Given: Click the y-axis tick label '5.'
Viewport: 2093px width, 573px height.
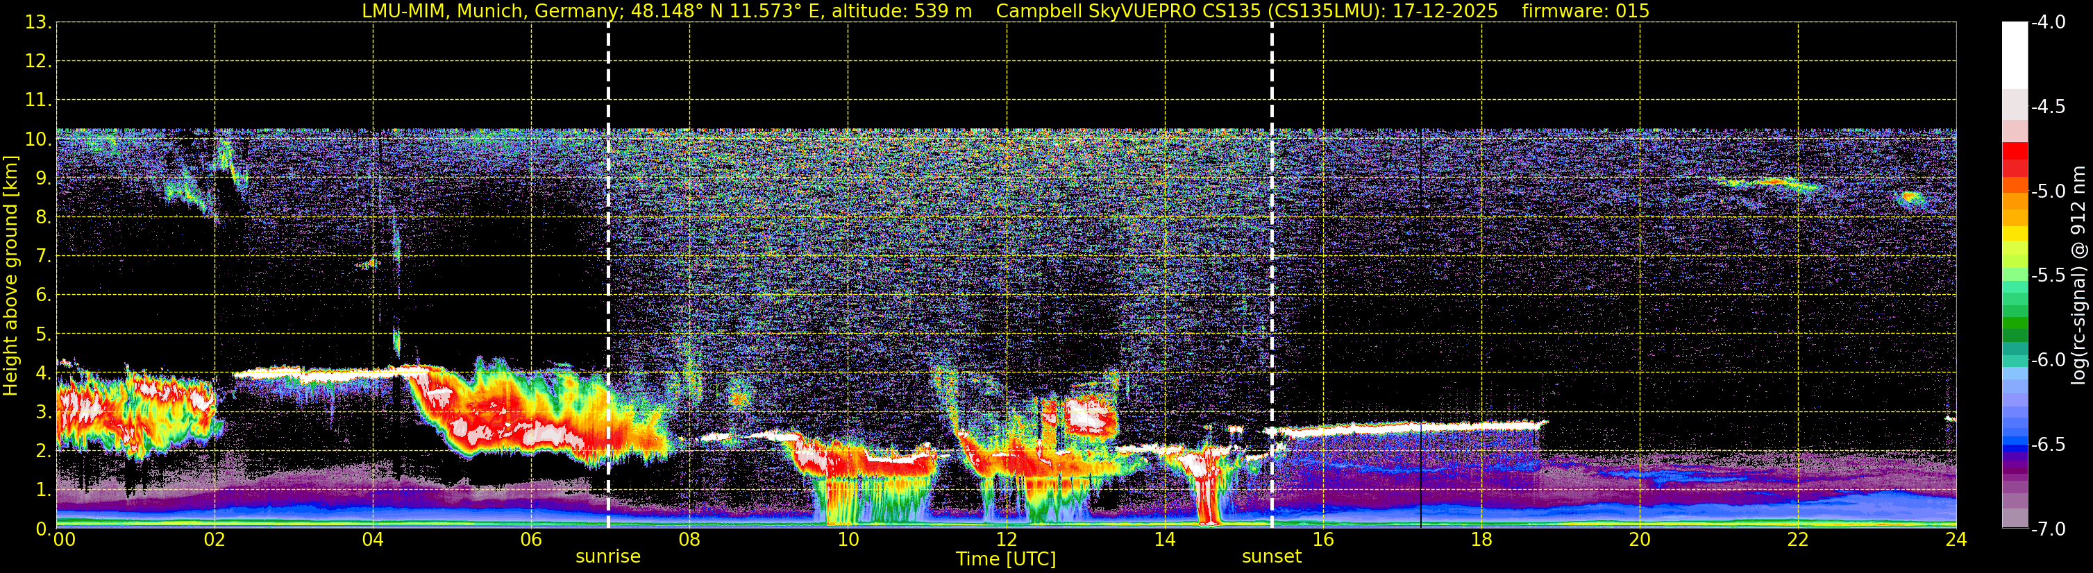Looking at the screenshot, I should pyautogui.click(x=43, y=334).
